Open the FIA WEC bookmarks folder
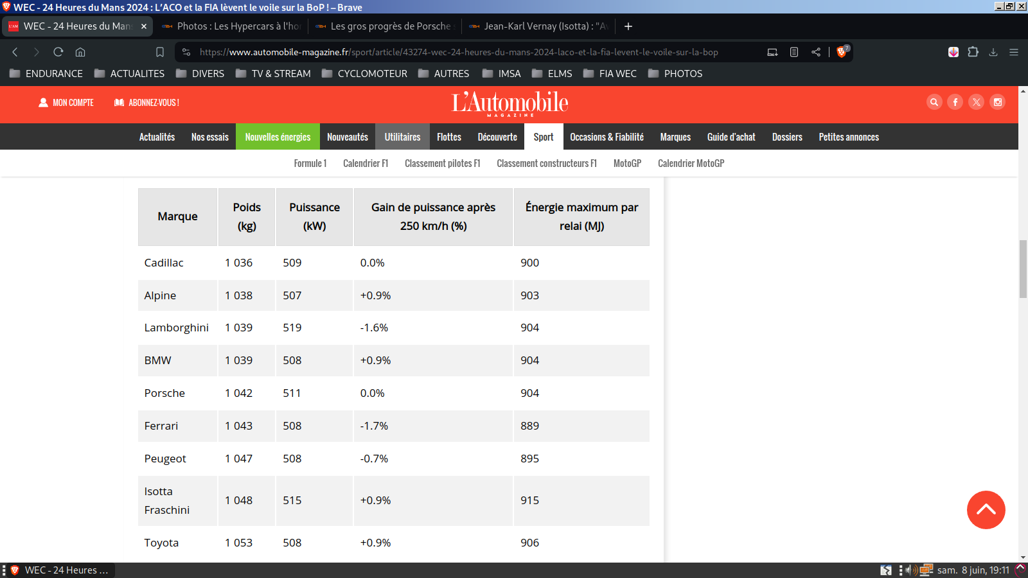This screenshot has width=1028, height=578. point(610,74)
